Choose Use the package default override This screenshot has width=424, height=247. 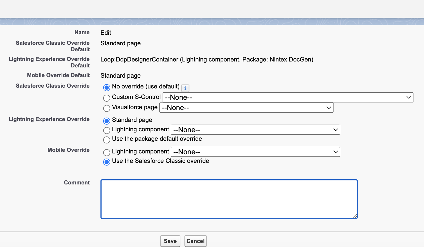(x=107, y=140)
